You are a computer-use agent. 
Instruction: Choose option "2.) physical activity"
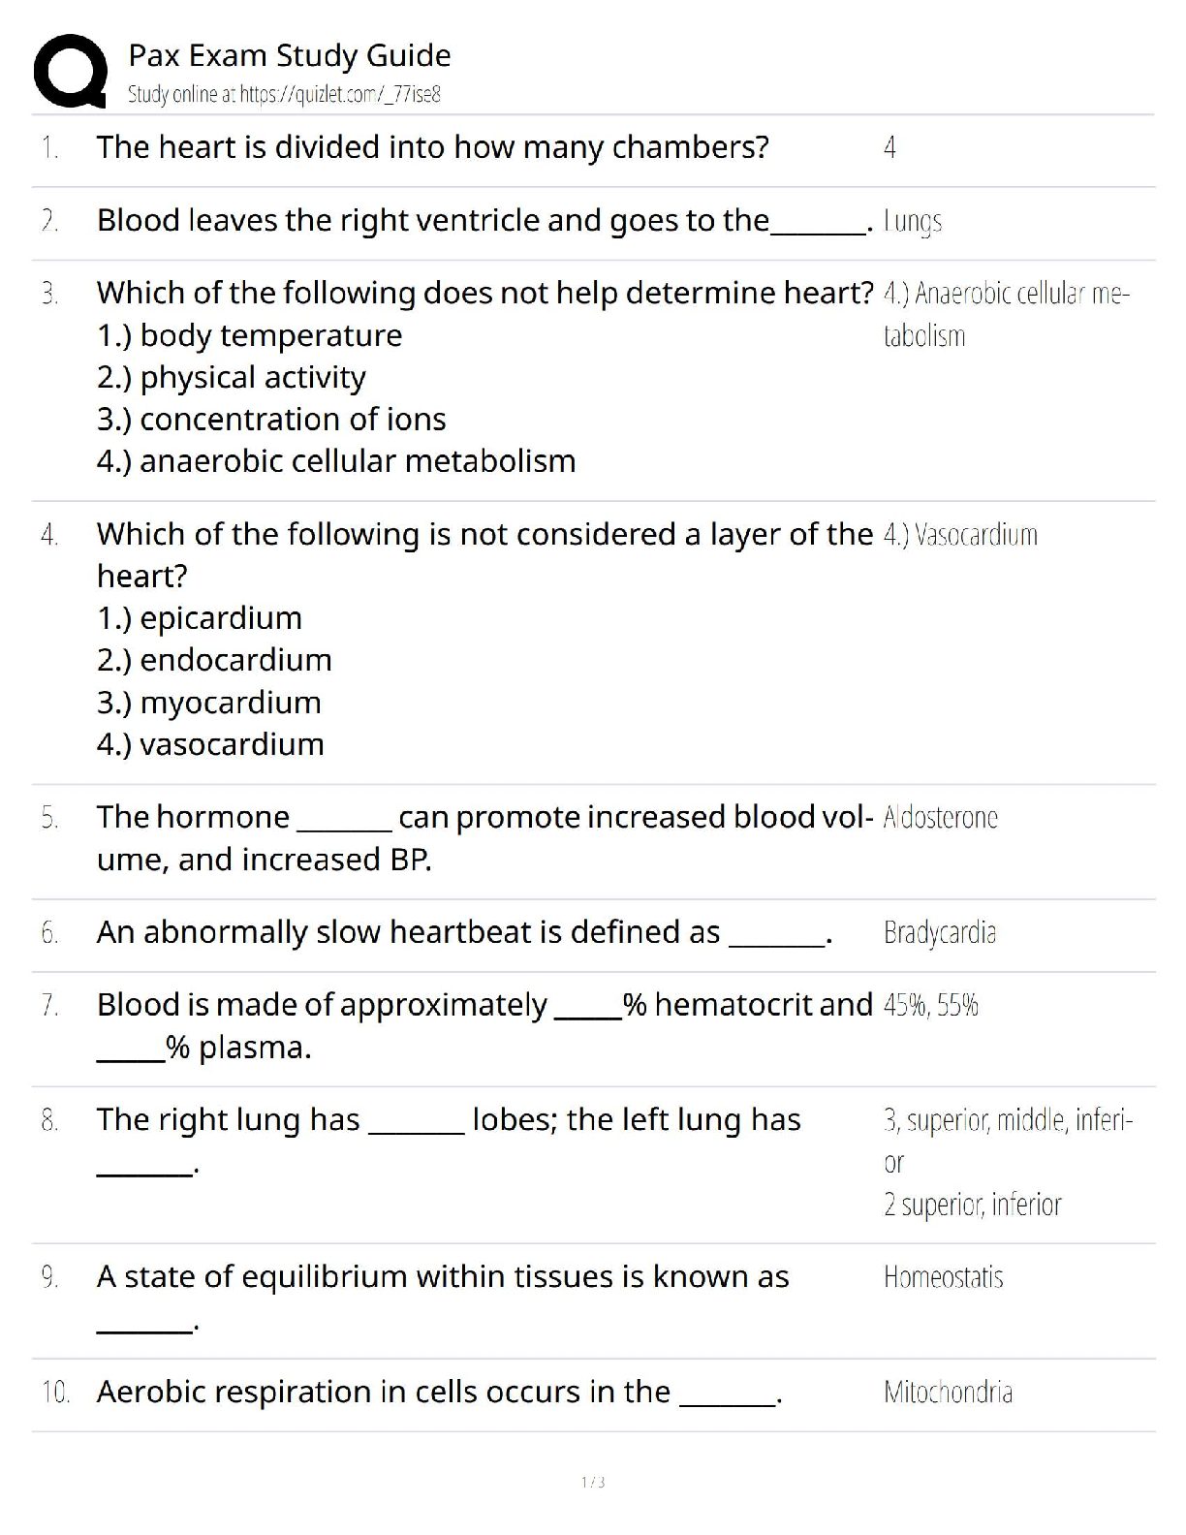[232, 377]
